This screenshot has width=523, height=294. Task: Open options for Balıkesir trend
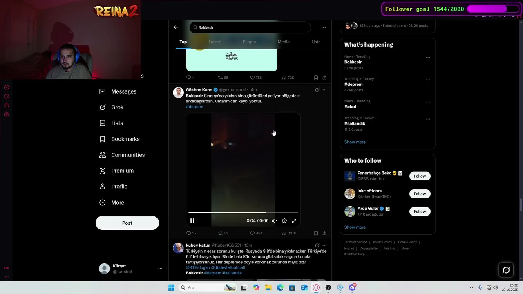click(428, 58)
